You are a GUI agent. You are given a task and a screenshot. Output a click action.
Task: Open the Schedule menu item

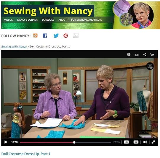click(48, 20)
